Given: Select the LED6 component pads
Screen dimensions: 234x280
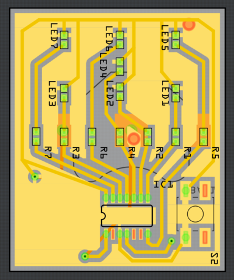Looking at the screenshot, I should tap(120, 40).
